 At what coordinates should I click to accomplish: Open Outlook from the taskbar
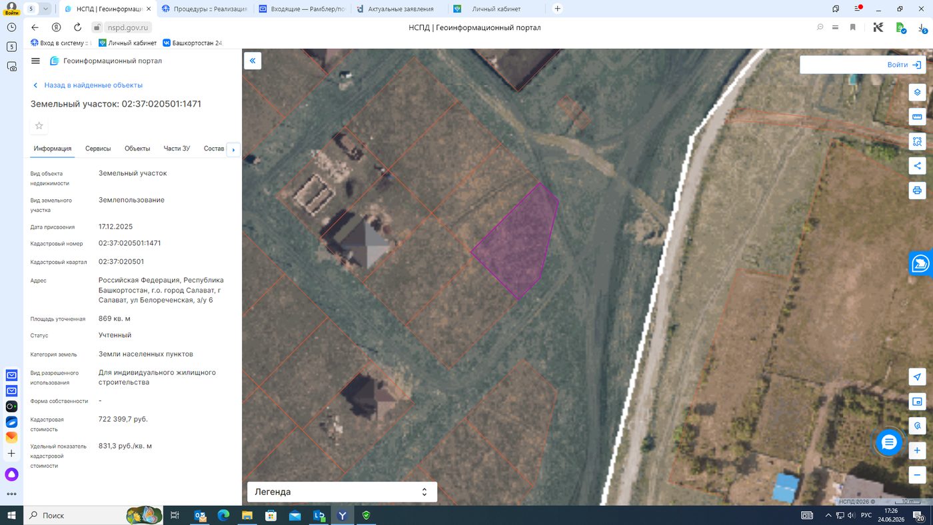[199, 515]
